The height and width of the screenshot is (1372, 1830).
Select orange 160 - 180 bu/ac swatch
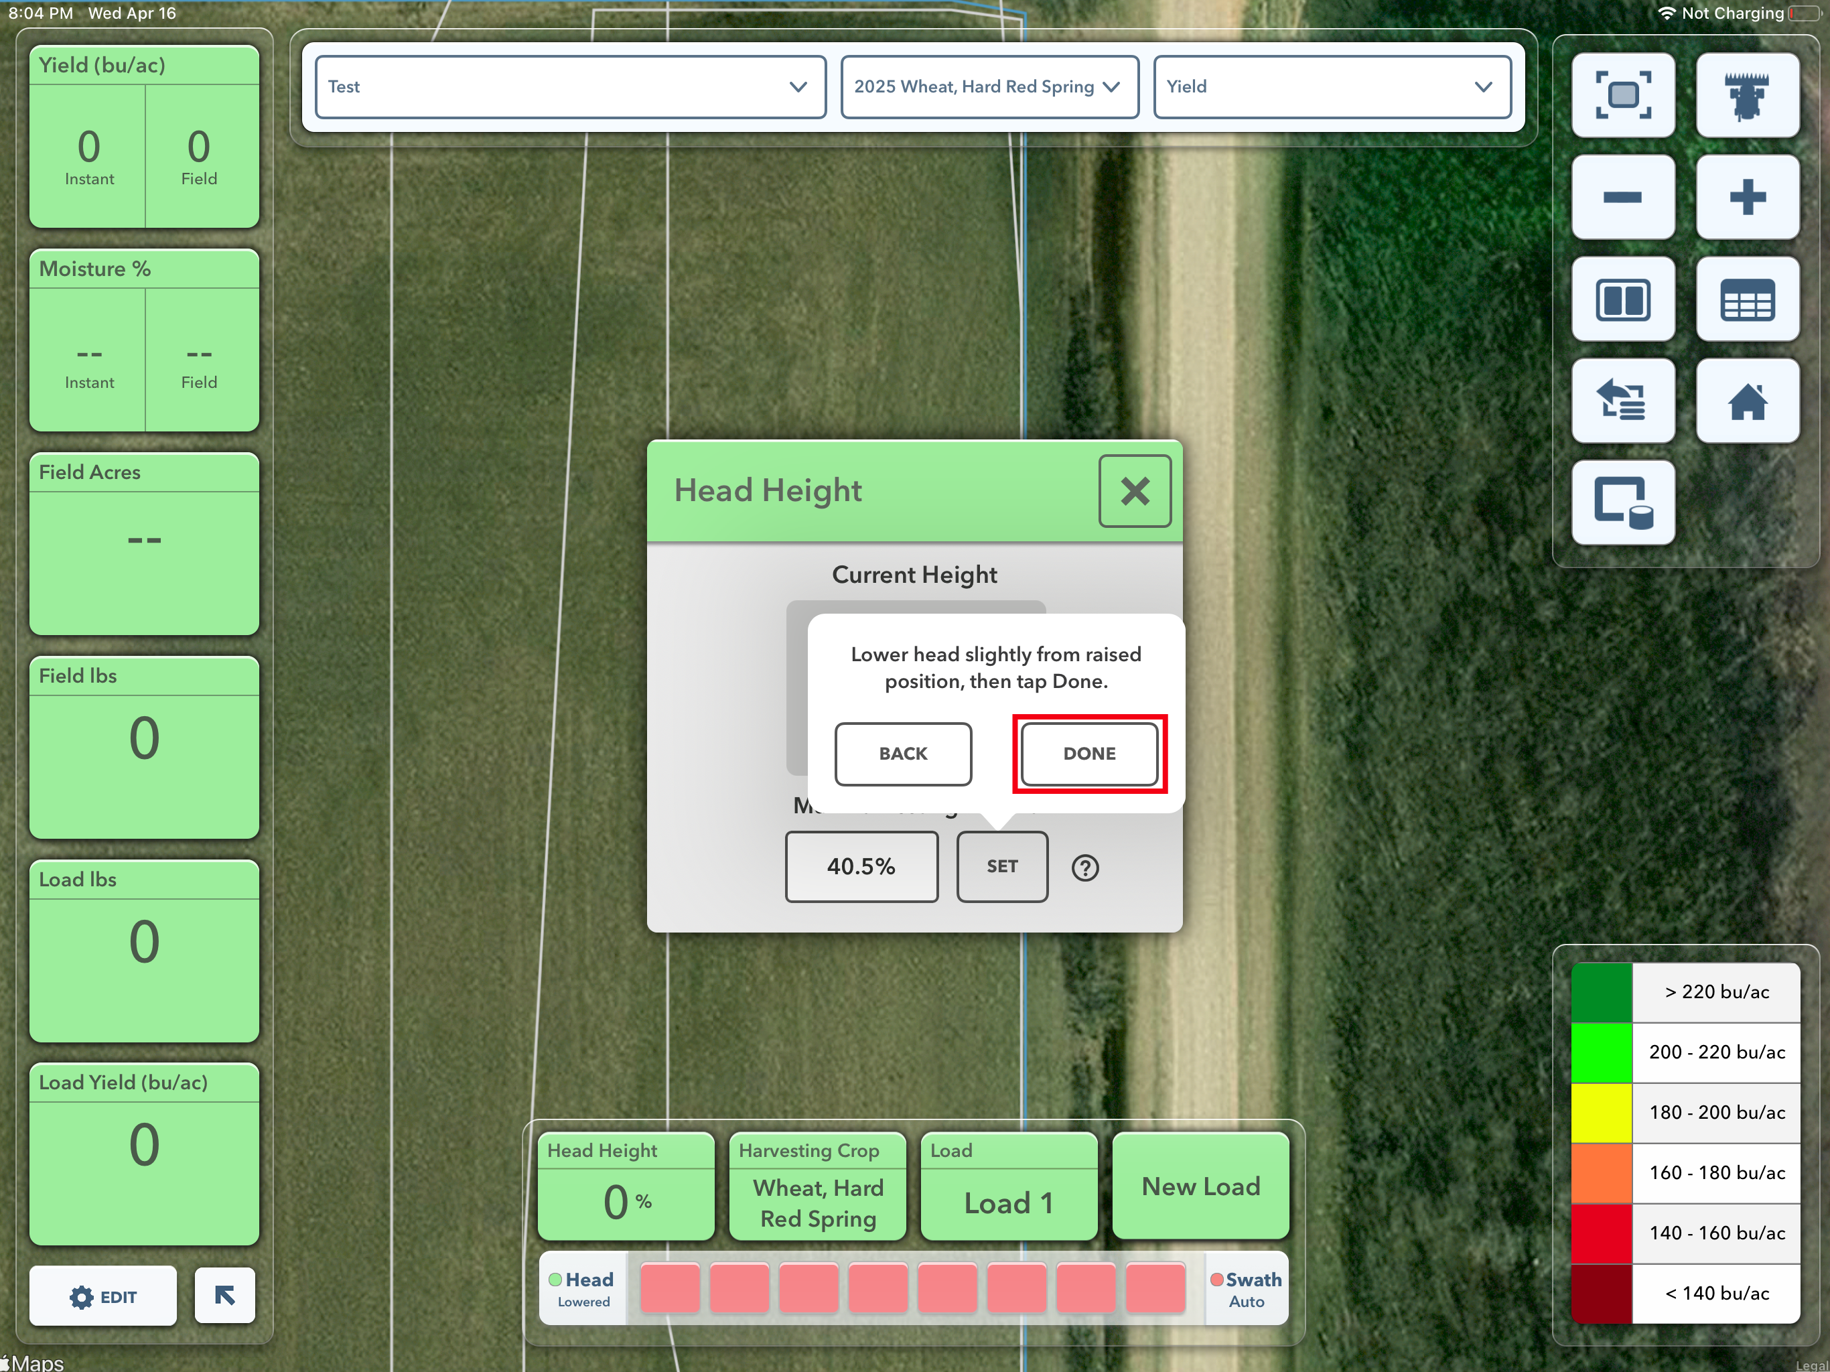(x=1601, y=1172)
